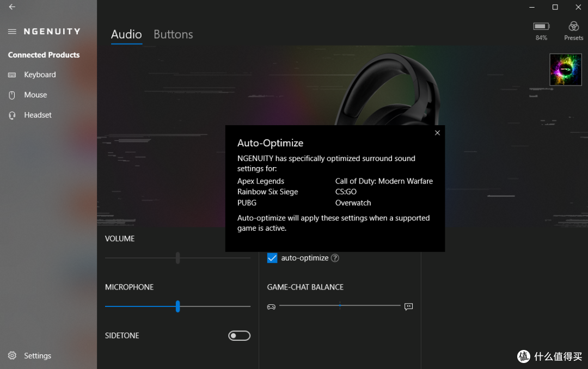
Task: Maximize the NGENUITY window
Action: (555, 7)
